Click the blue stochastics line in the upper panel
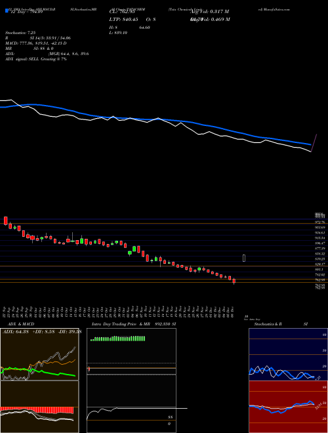The image size is (328, 433). 281,373
